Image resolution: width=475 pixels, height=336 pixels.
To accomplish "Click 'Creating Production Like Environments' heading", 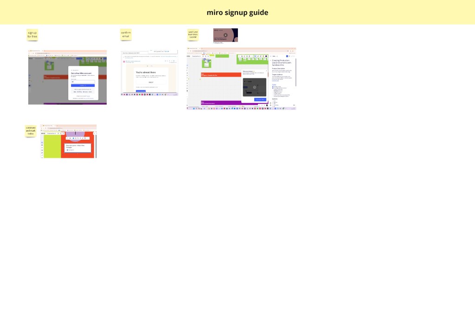I will (282, 62).
